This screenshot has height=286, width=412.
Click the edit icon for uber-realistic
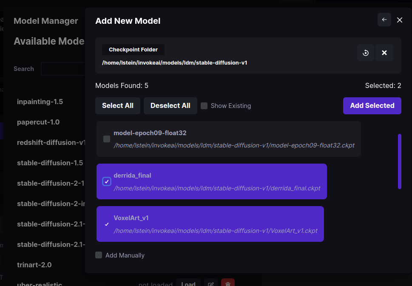tap(211, 283)
